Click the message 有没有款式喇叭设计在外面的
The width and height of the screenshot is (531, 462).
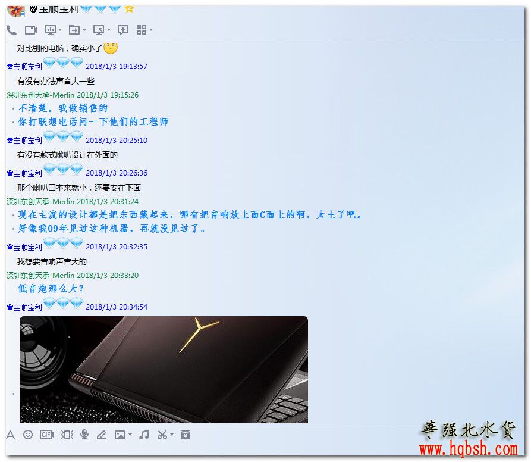point(67,155)
